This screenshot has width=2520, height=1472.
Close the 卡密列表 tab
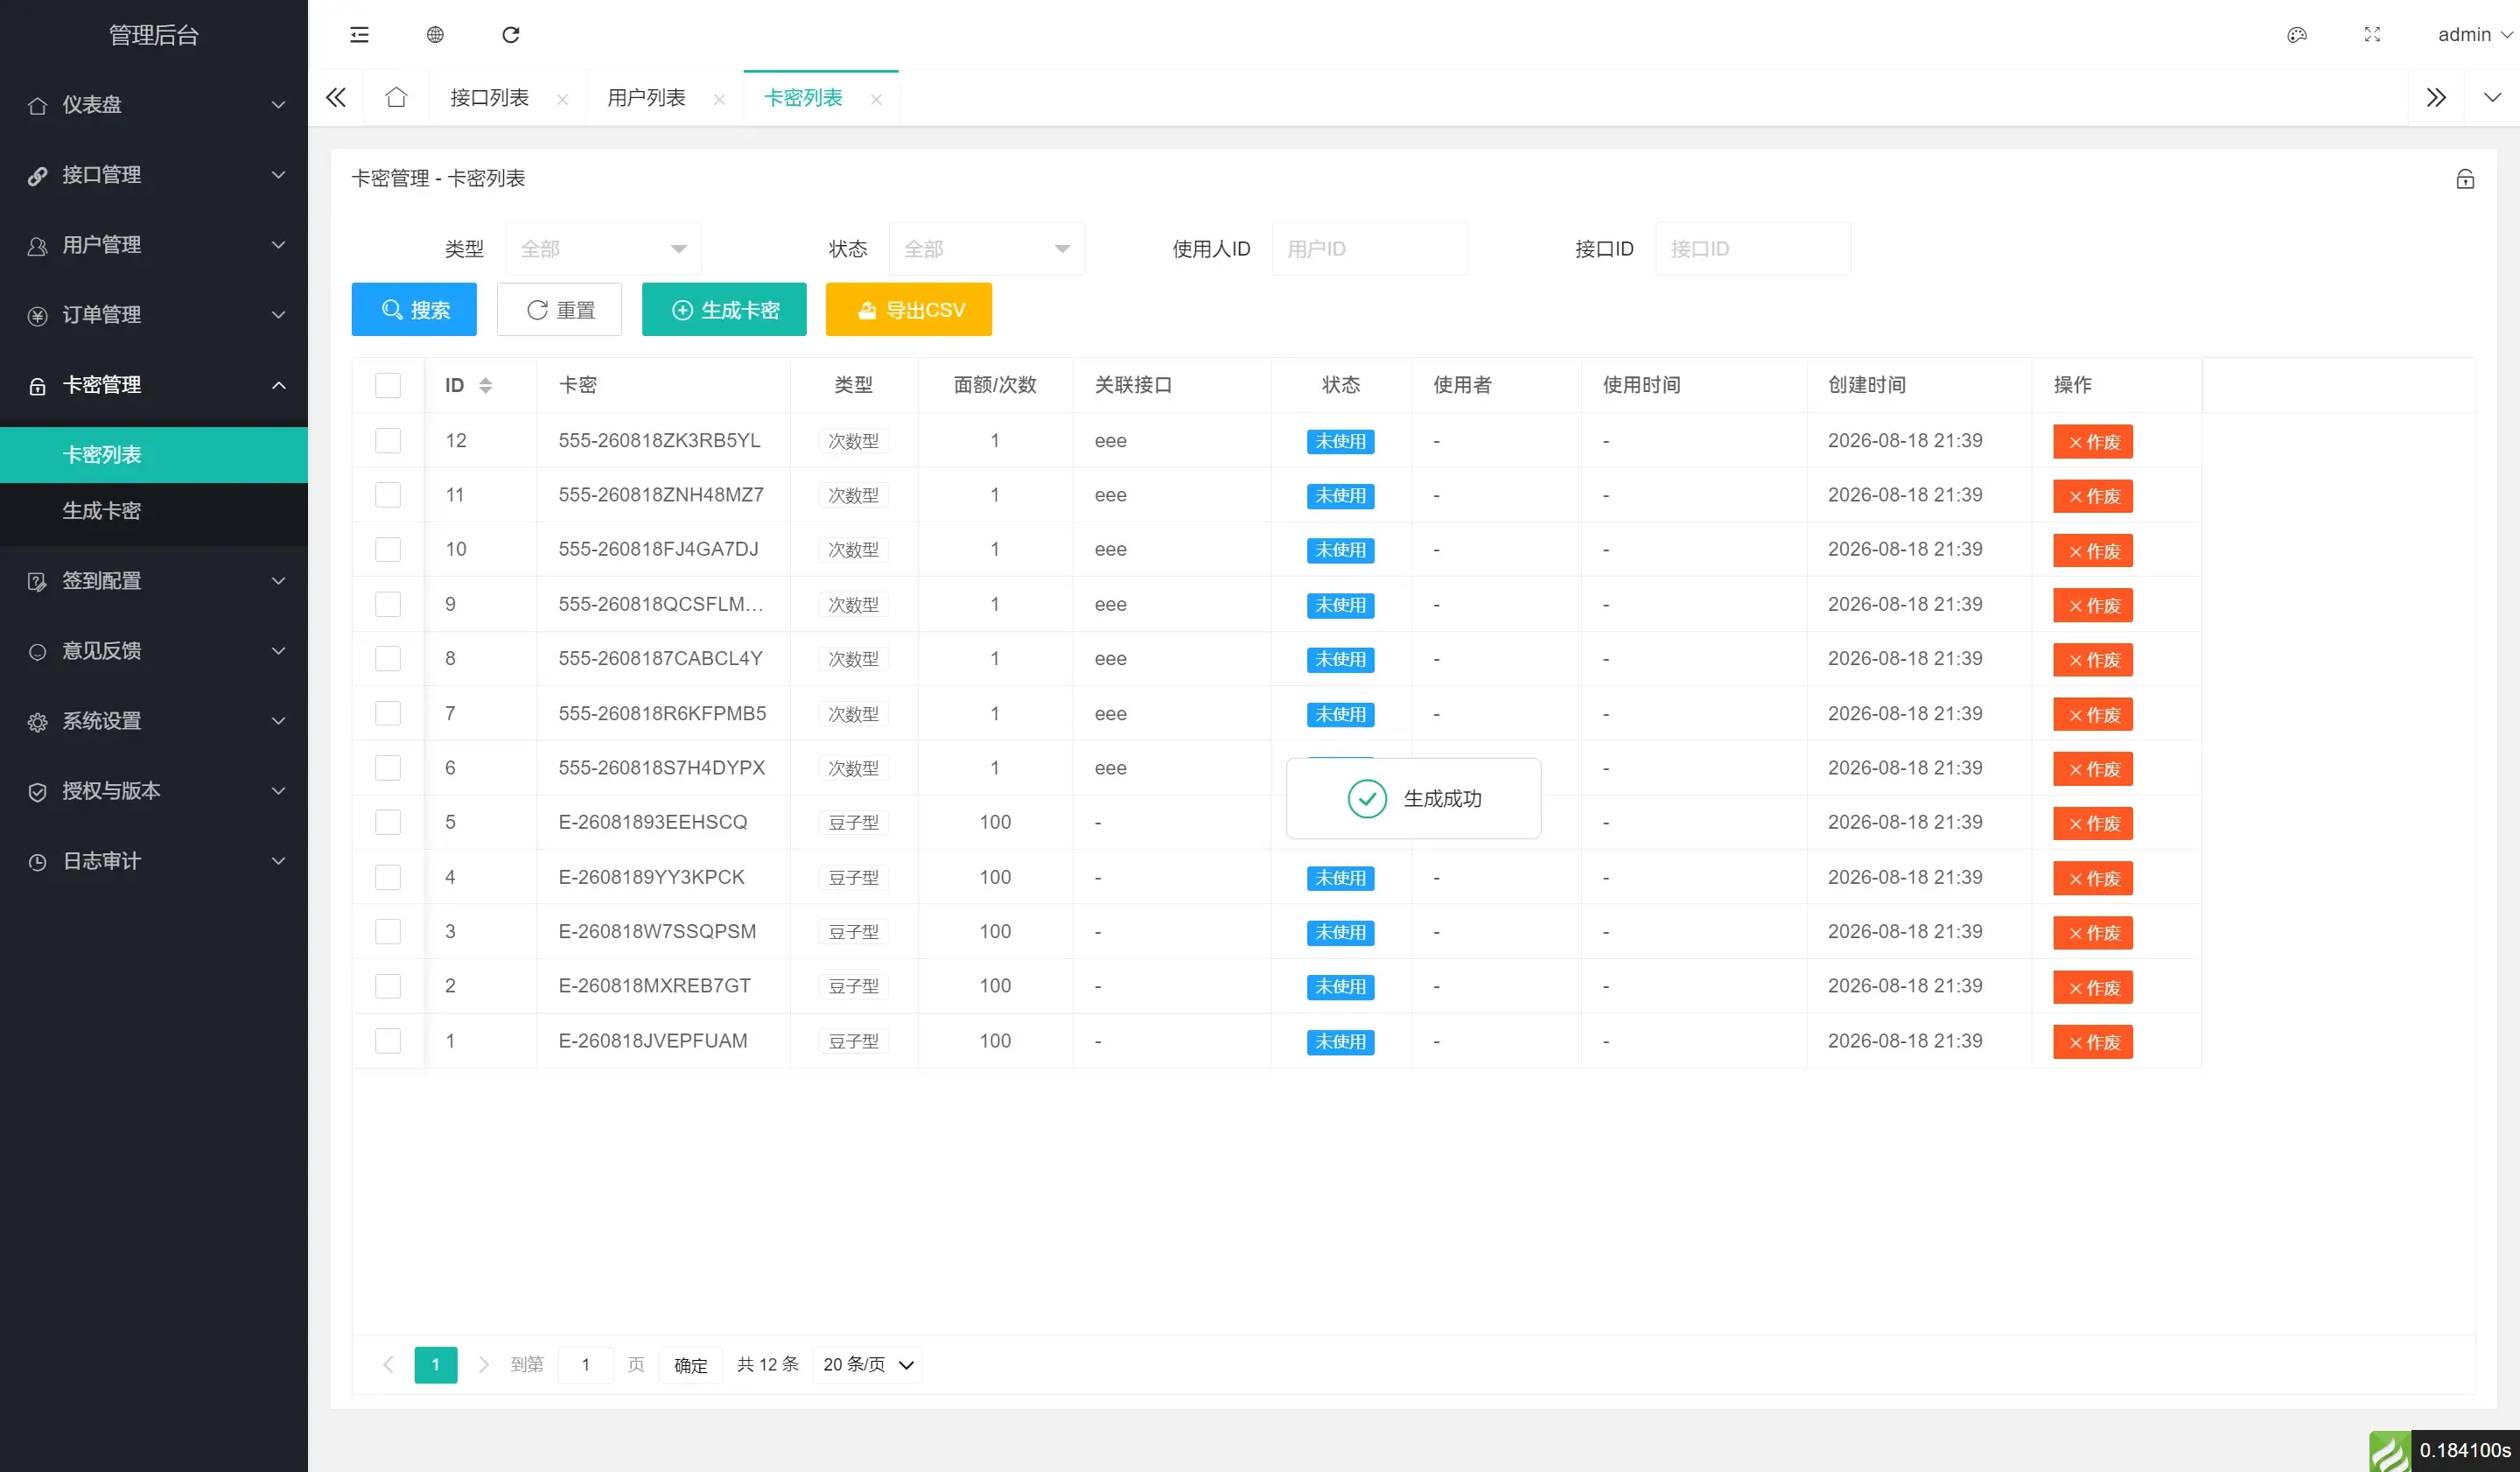(876, 99)
